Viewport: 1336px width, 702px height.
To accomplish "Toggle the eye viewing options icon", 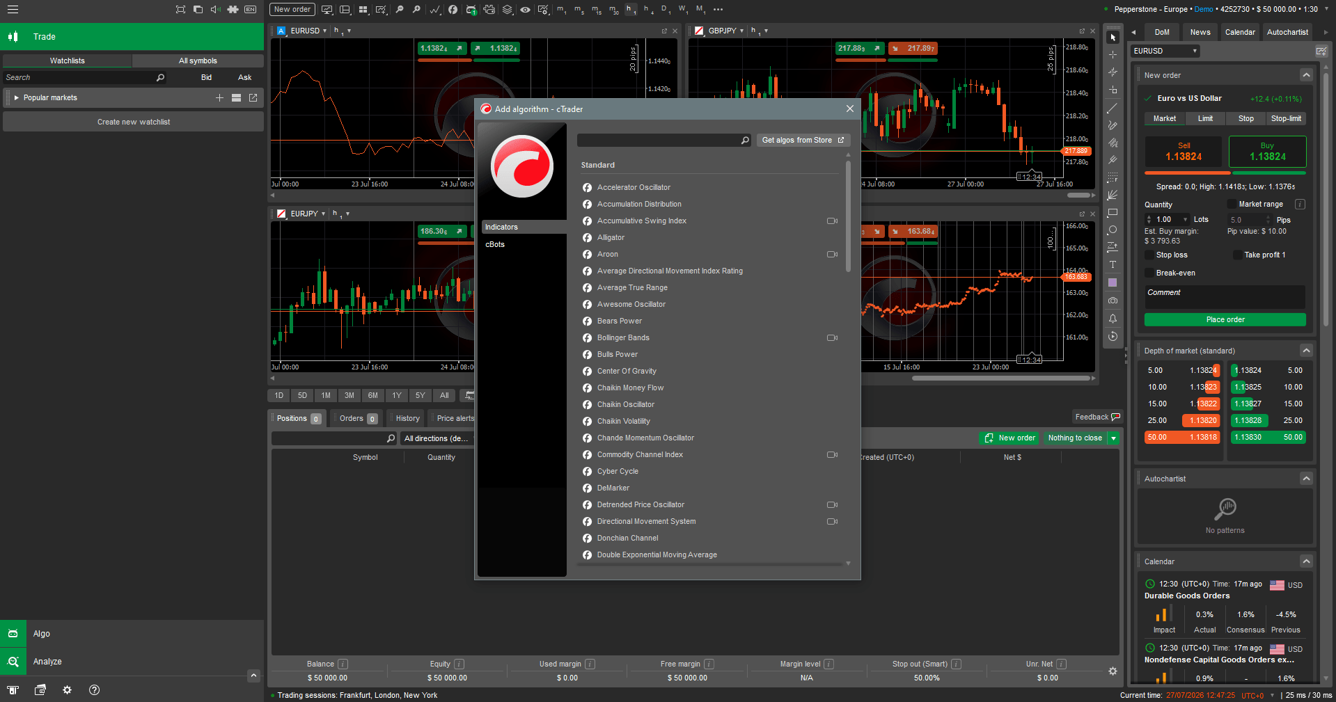I will pos(526,10).
